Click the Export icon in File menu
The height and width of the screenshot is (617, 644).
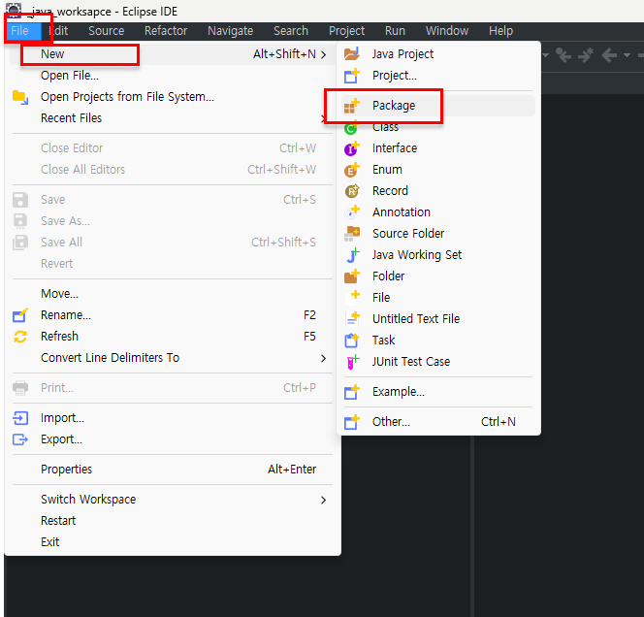tap(20, 439)
